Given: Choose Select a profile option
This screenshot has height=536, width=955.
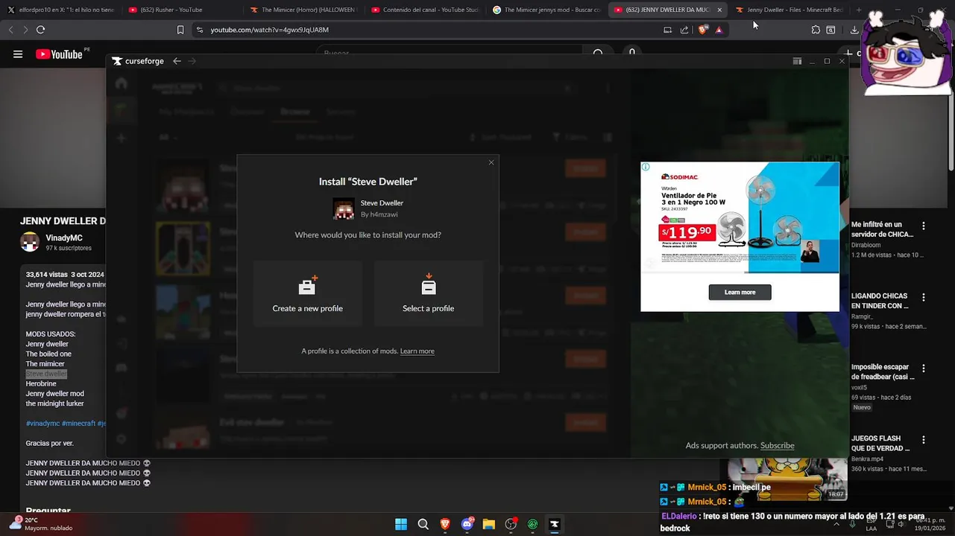Looking at the screenshot, I should pyautogui.click(x=429, y=293).
